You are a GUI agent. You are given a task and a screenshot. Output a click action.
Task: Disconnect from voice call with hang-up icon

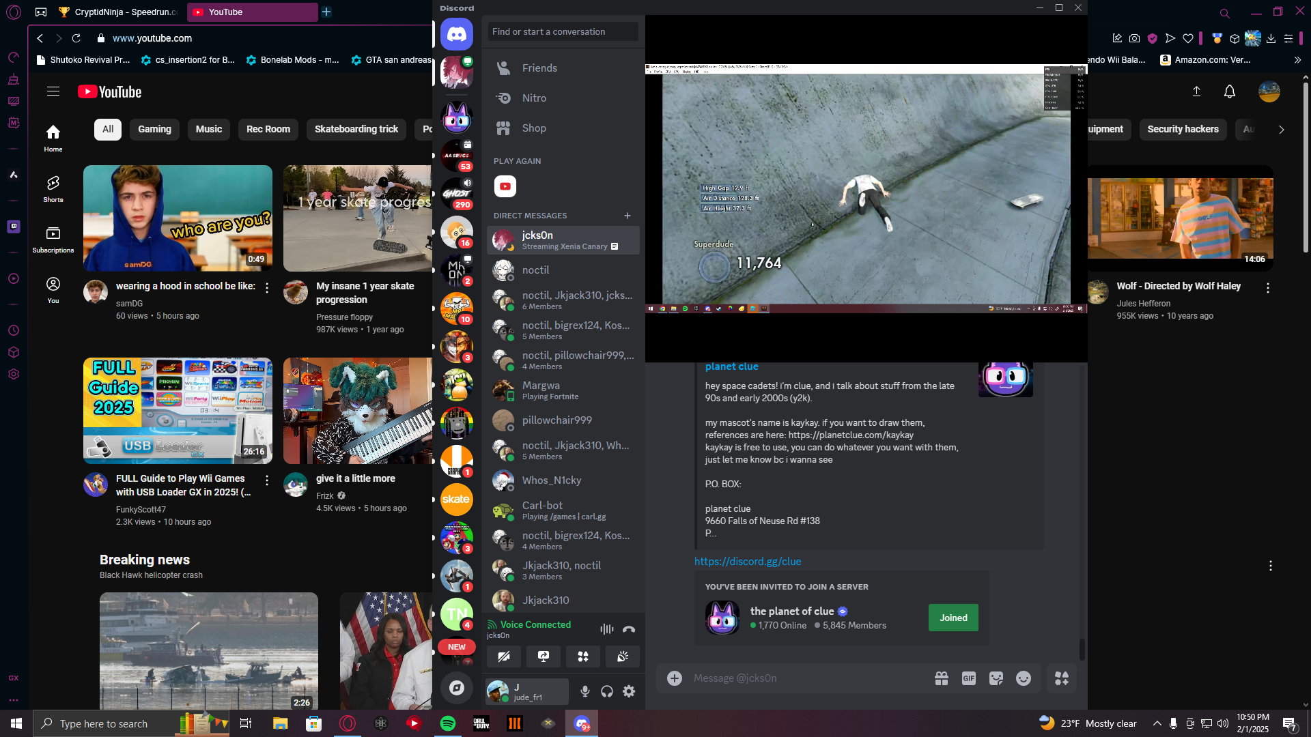coord(629,629)
